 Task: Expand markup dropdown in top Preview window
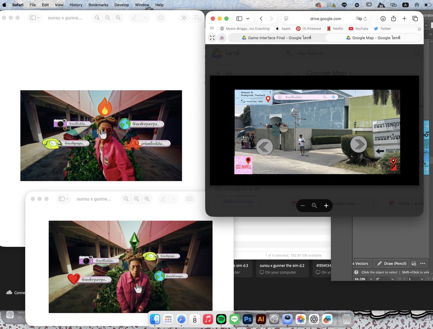(144, 18)
